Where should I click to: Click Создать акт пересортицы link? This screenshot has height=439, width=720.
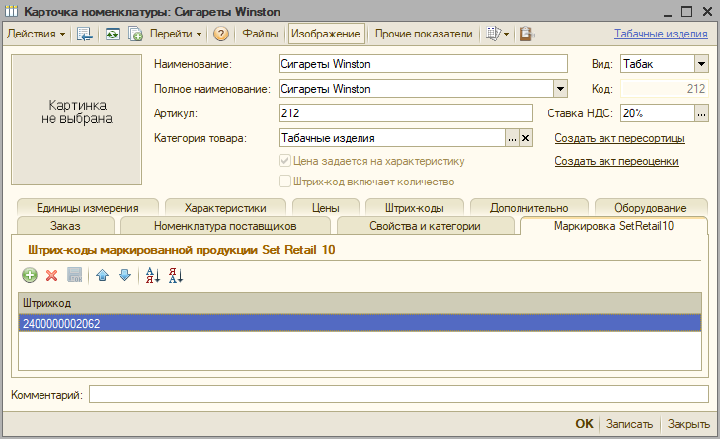click(x=619, y=138)
